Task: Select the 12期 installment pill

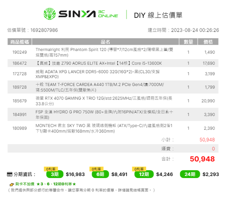Action: point(144,174)
